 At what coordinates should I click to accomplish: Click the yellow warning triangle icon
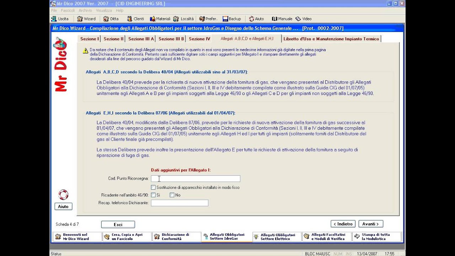[85, 51]
